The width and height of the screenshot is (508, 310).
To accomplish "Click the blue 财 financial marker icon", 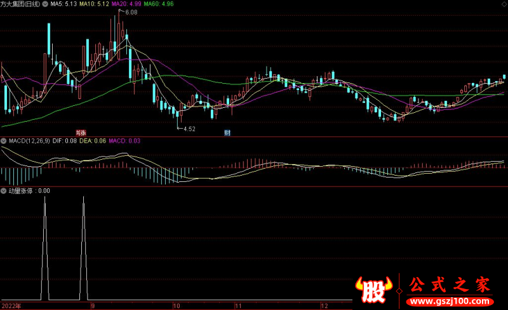I will [x=227, y=132].
